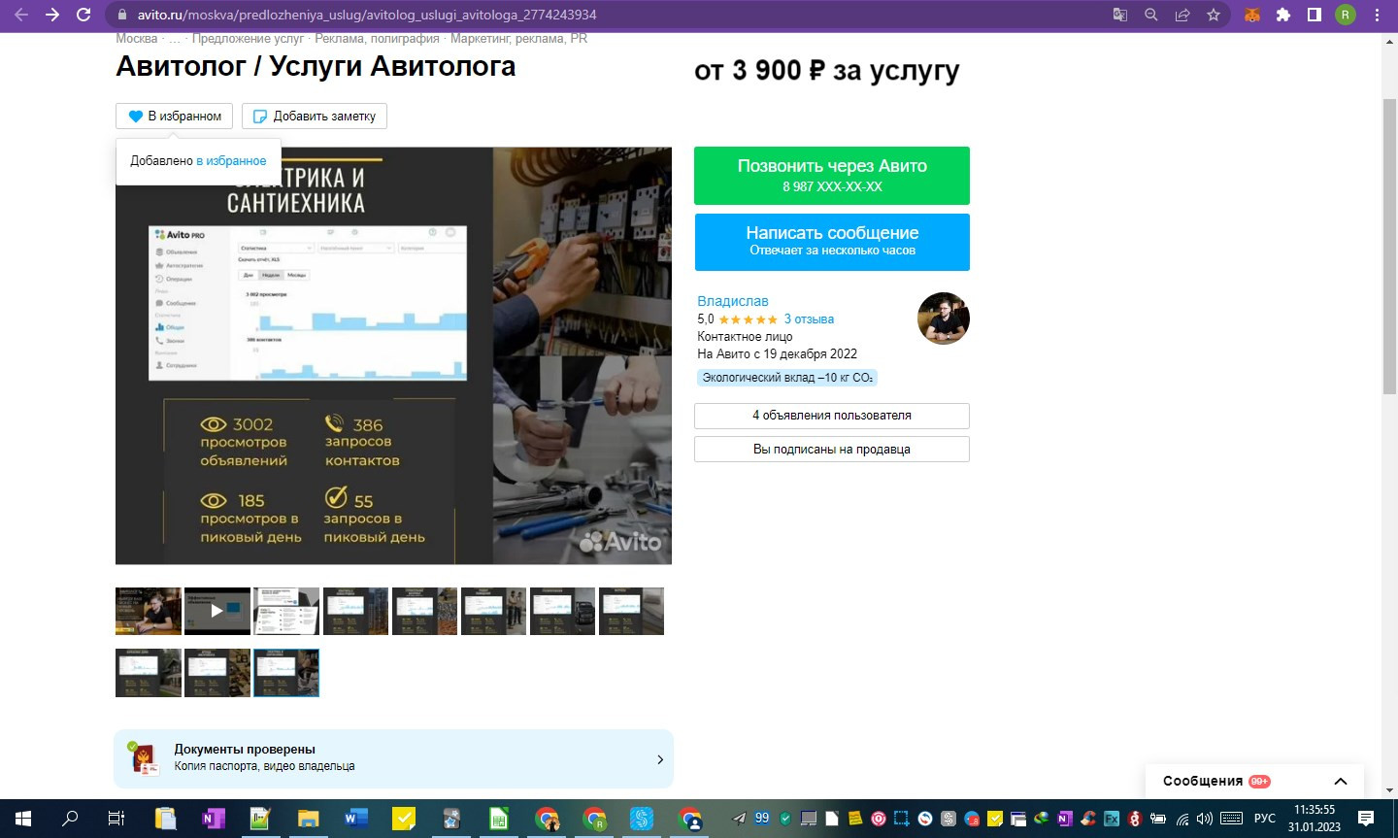Click the Документы проверены passport icon
The image size is (1398, 838).
pos(144,758)
